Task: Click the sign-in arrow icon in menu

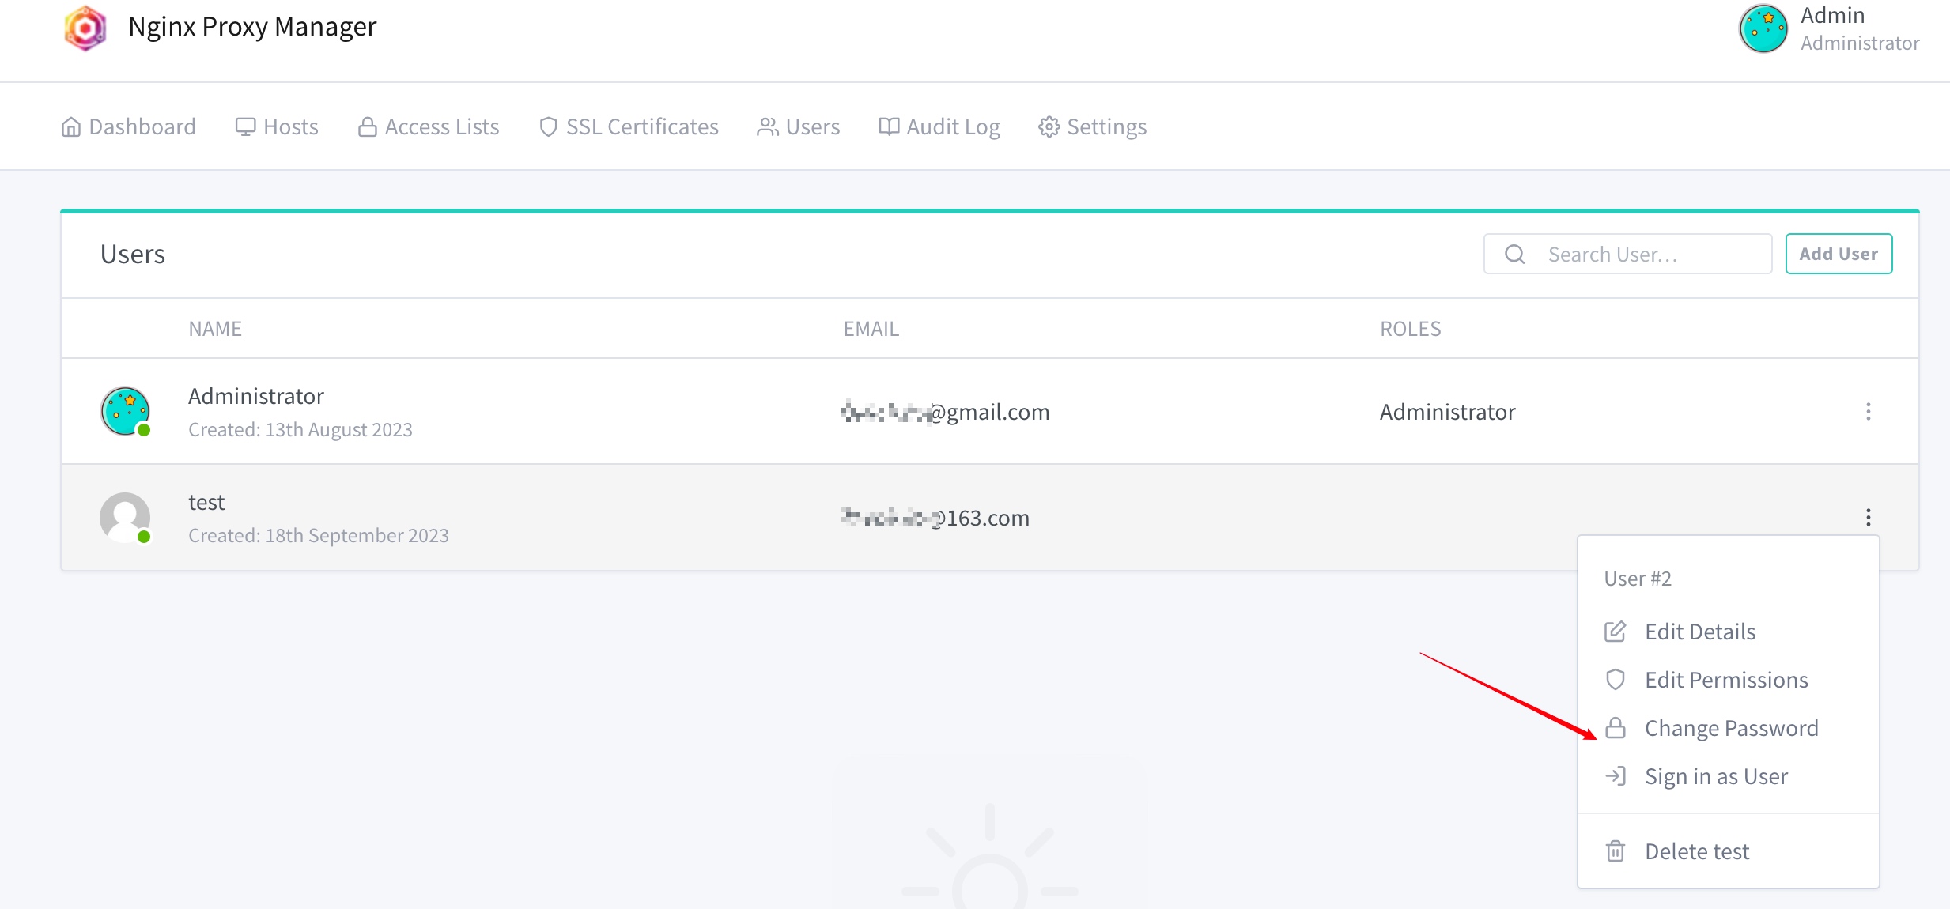Action: pyautogui.click(x=1616, y=776)
